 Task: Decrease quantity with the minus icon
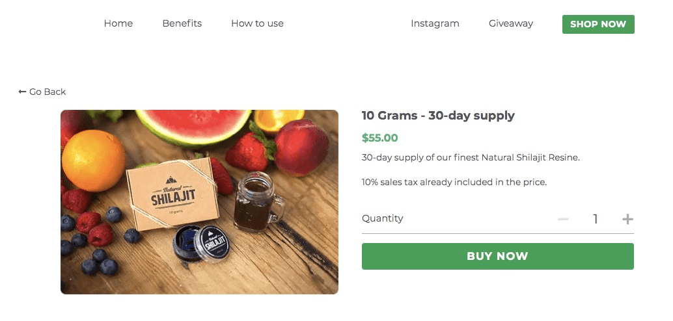point(563,219)
